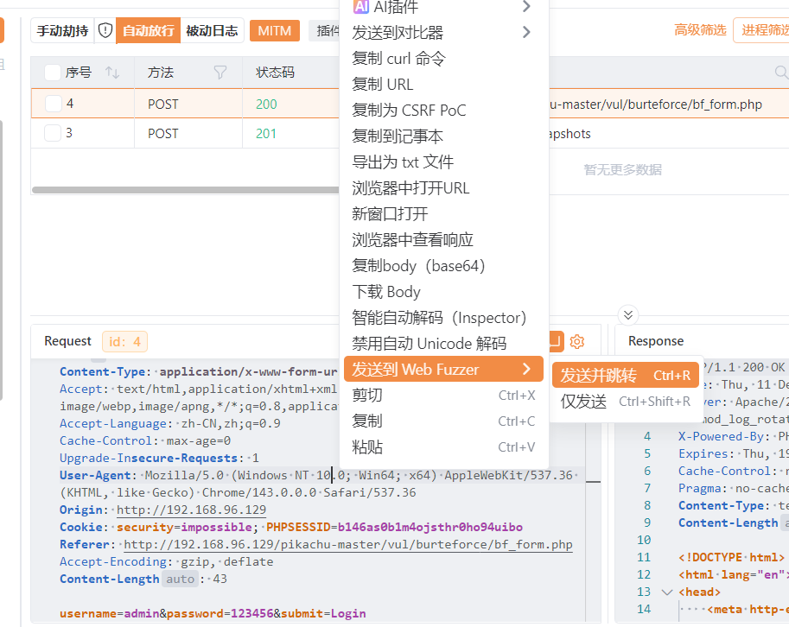Click the 进程筛选 button
Screen dimensions: 789x627
tap(762, 30)
